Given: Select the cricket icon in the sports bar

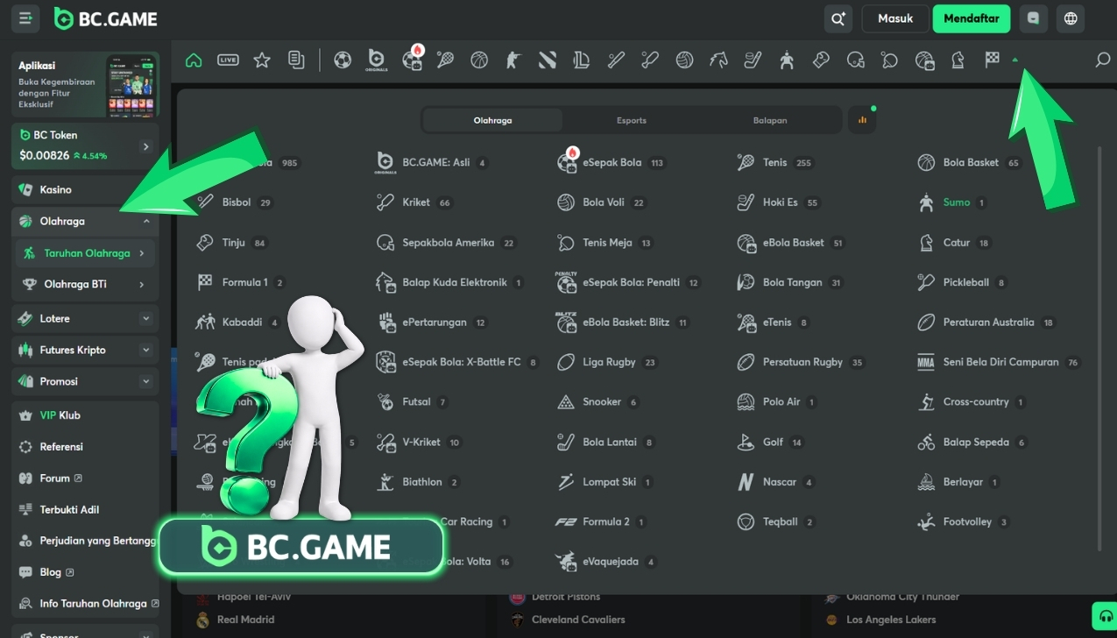Looking at the screenshot, I should click(650, 60).
